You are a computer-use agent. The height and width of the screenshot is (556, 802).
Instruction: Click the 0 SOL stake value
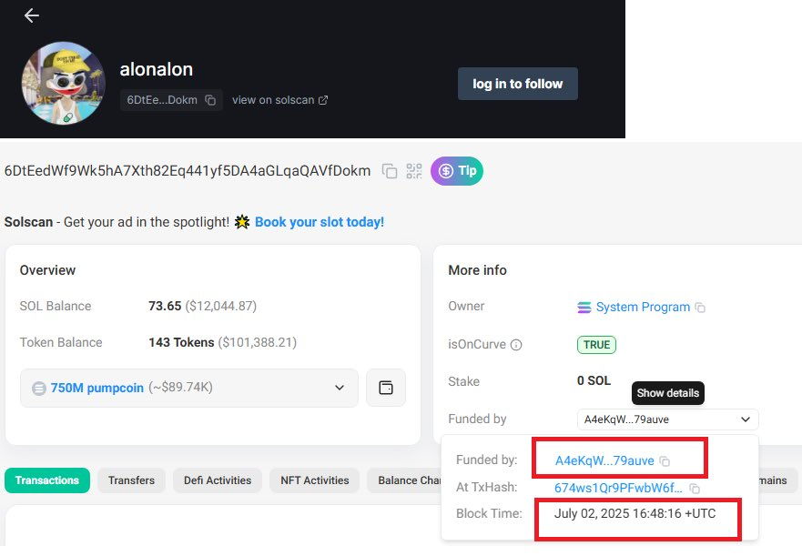(x=594, y=380)
